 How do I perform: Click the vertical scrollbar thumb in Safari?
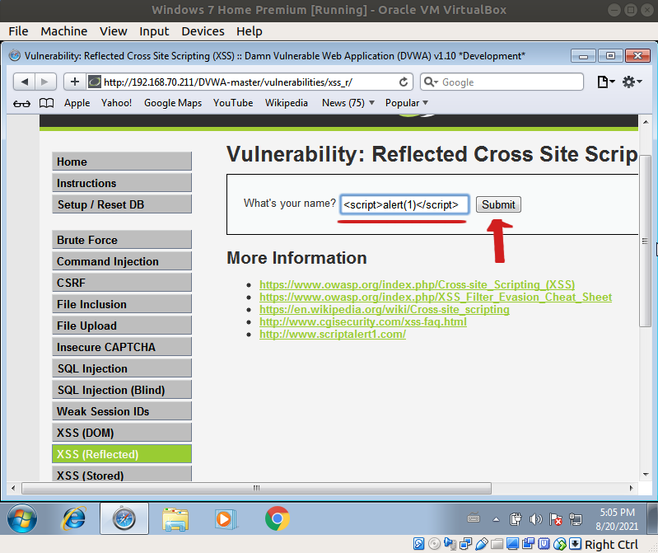tap(645, 241)
